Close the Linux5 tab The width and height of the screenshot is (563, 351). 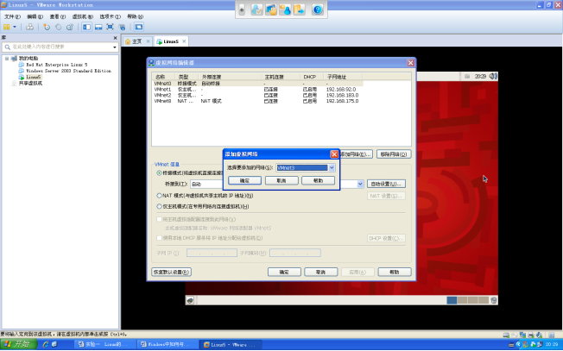point(184,41)
